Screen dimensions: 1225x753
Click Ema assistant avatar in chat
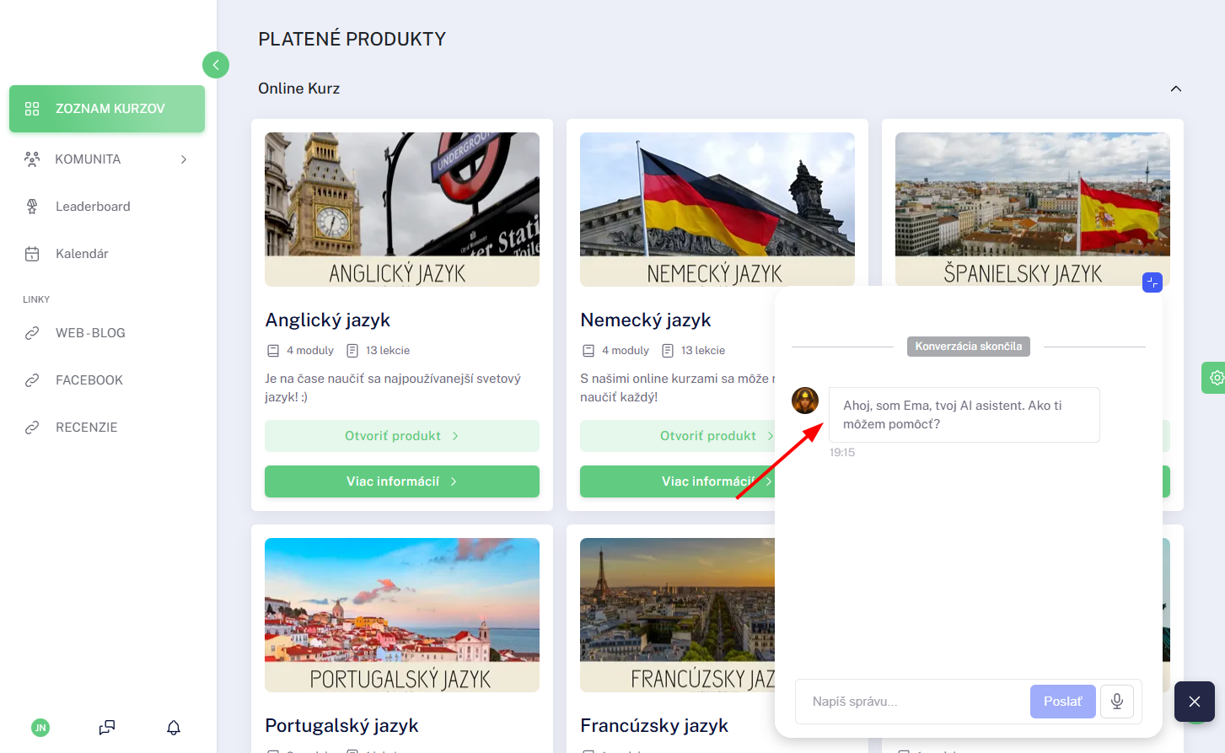(805, 401)
